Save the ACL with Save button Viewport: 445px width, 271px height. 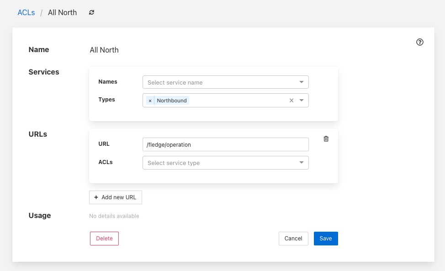[326, 239]
